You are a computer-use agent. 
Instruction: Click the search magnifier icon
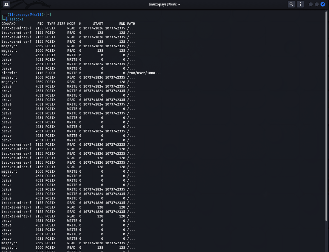tap(291, 4)
